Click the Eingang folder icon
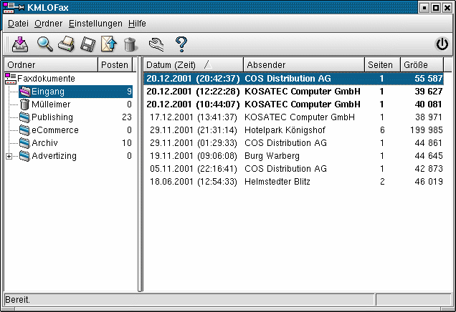Screen dimensions: 456x312 click(25, 92)
